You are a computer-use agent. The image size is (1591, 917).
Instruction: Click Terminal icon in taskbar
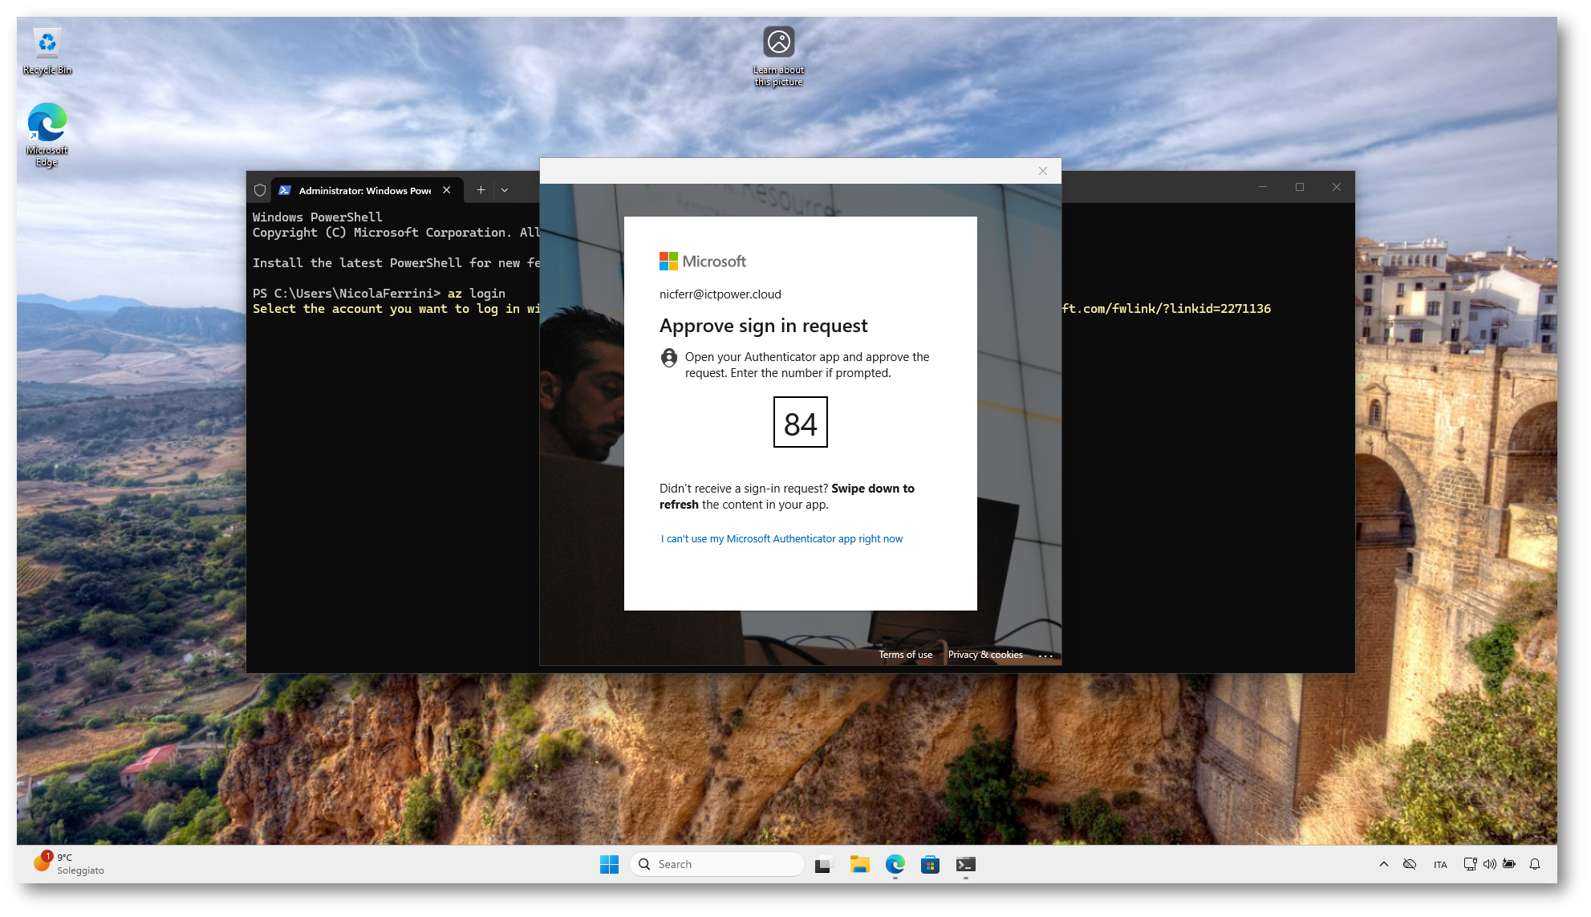965,864
